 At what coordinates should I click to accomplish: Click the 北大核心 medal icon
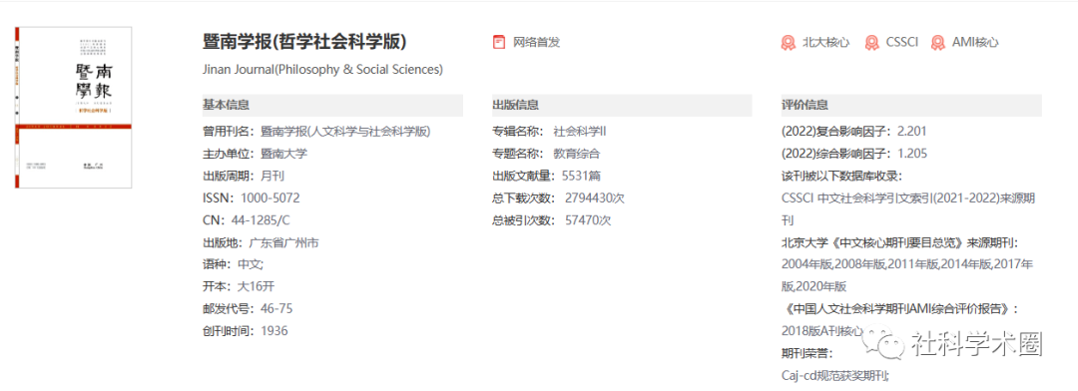788,42
